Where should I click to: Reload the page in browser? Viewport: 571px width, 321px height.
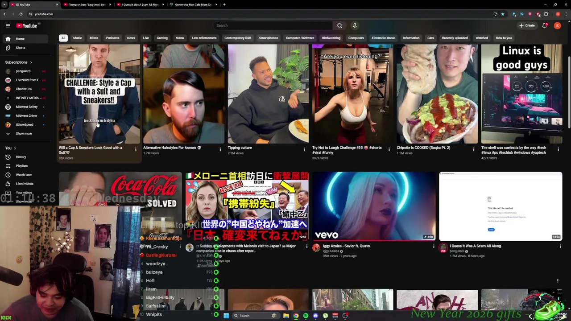click(x=21, y=14)
